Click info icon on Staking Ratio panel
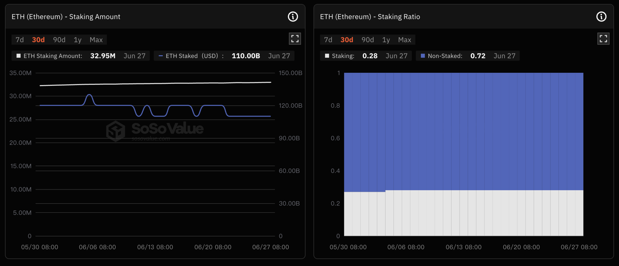The image size is (619, 266). coord(601,17)
